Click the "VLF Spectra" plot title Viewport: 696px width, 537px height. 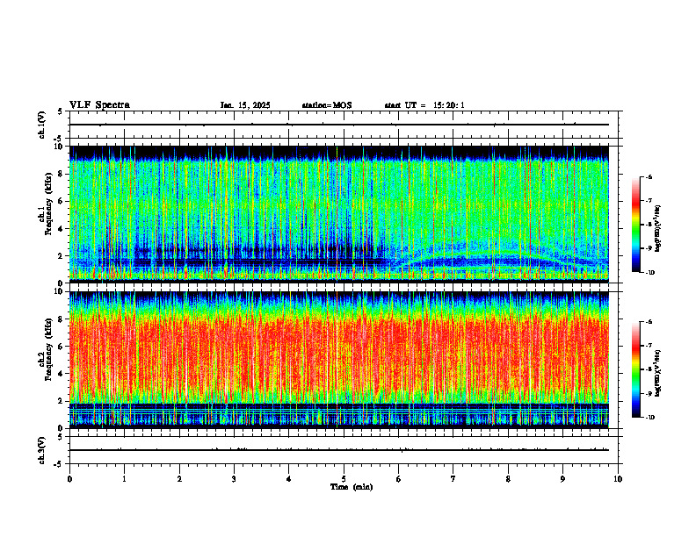pyautogui.click(x=99, y=105)
